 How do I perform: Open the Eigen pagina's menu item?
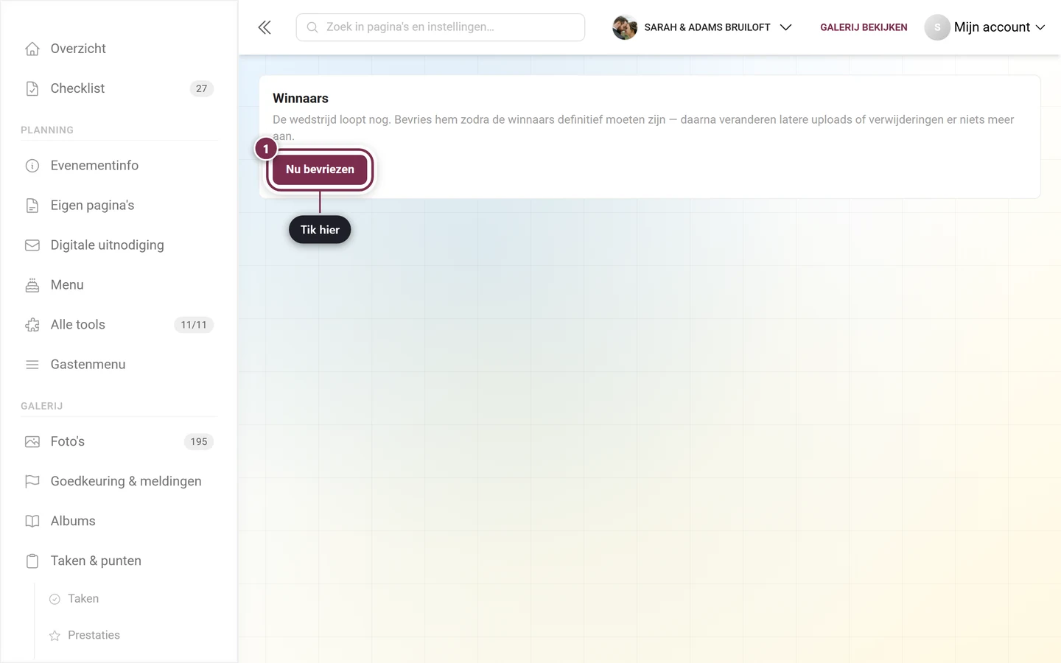(x=119, y=206)
